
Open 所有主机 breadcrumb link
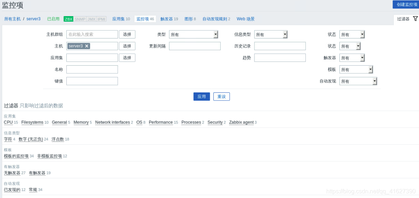tap(12, 19)
